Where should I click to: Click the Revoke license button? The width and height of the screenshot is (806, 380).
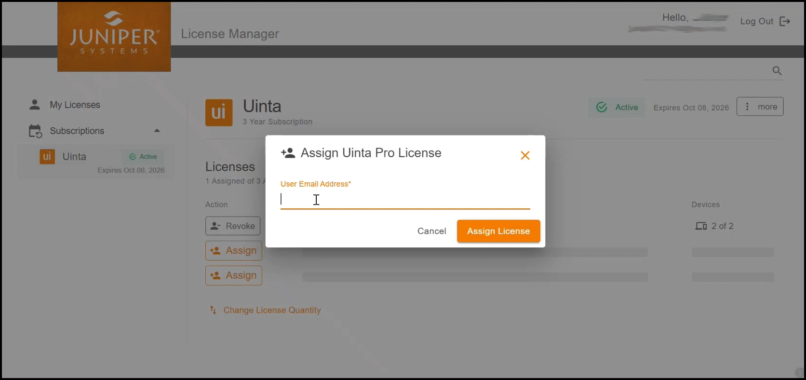pyautogui.click(x=233, y=226)
